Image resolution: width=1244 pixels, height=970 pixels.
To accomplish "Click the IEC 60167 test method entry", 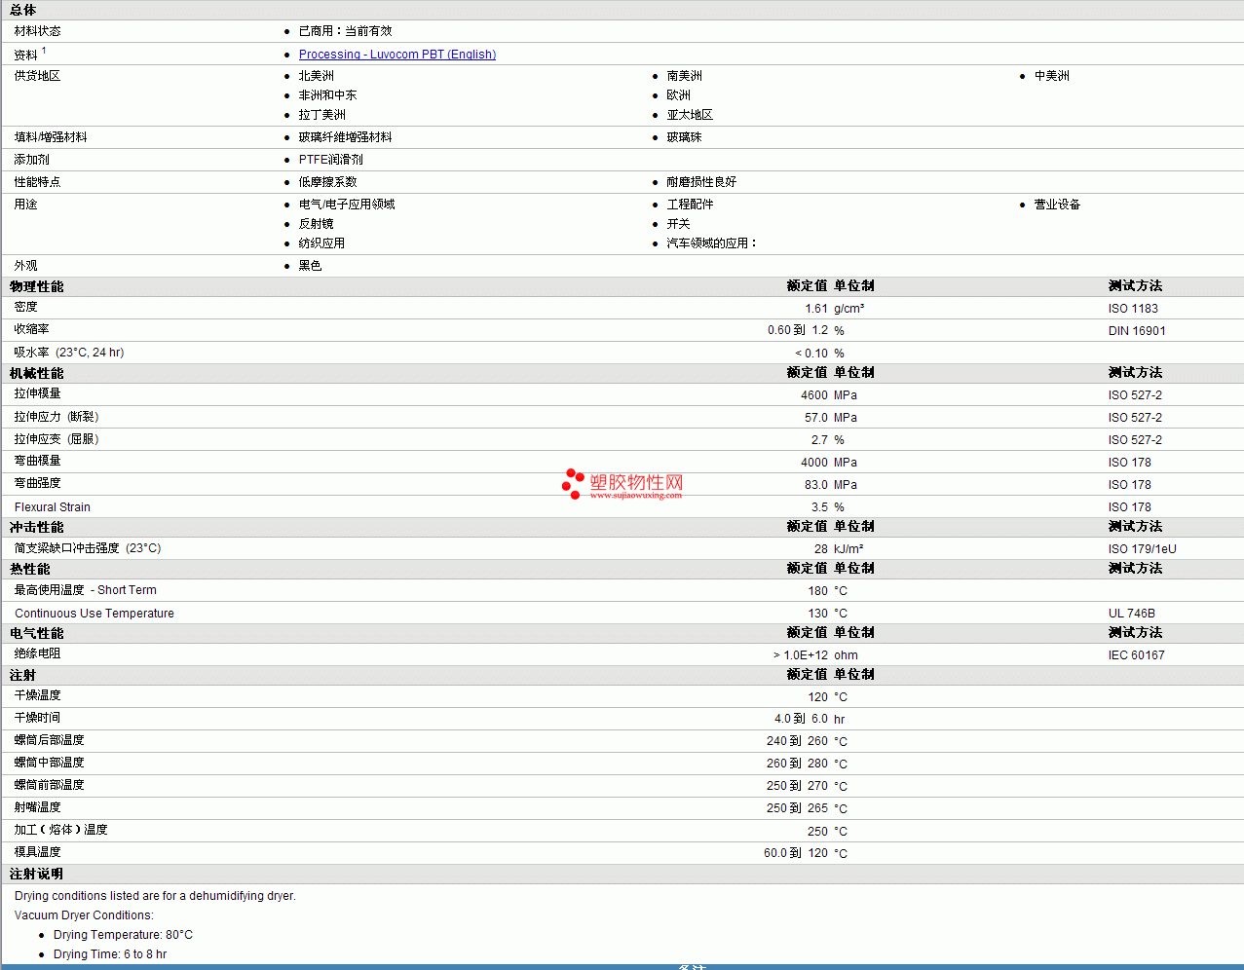I will click(1136, 655).
